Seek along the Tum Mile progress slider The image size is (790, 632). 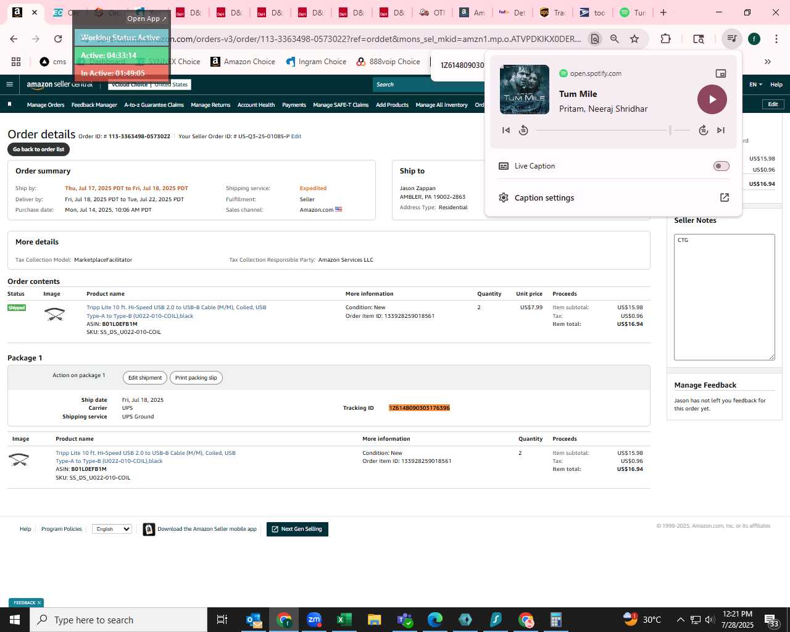pyautogui.click(x=613, y=130)
